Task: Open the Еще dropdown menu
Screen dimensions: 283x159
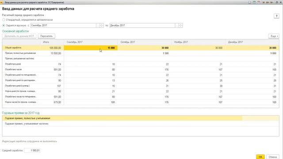Action: tap(274, 36)
